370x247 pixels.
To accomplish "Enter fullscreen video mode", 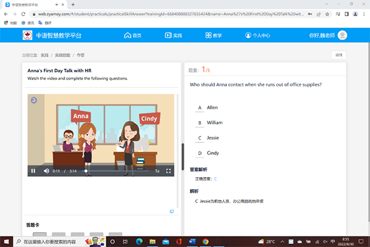I will pos(168,171).
